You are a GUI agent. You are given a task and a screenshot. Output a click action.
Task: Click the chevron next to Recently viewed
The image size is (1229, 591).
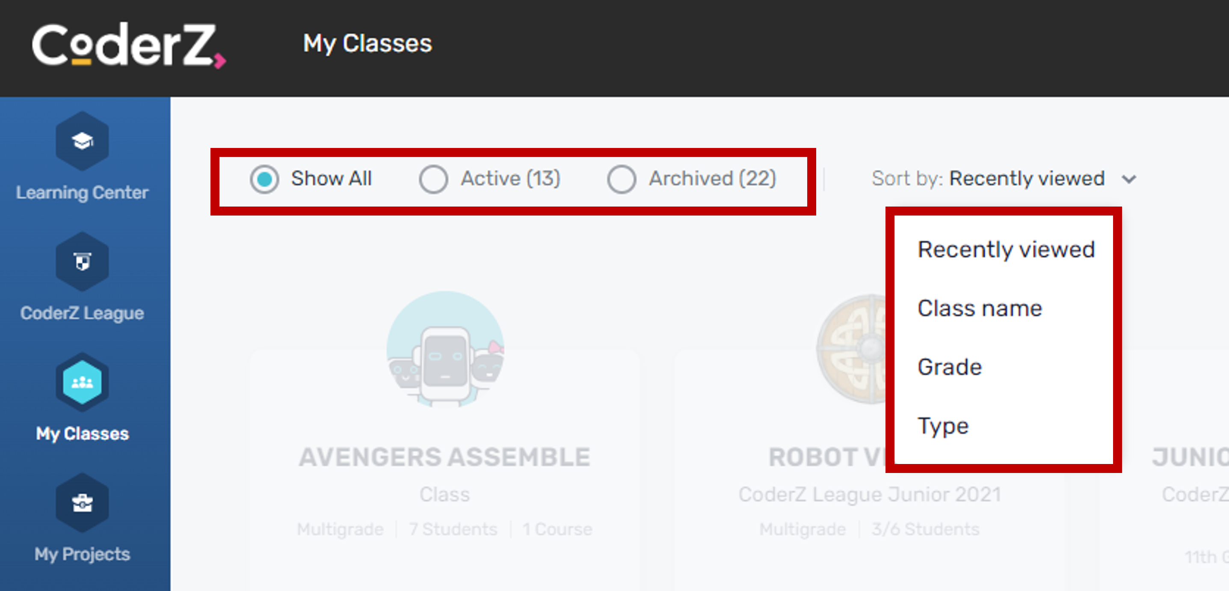tap(1129, 179)
